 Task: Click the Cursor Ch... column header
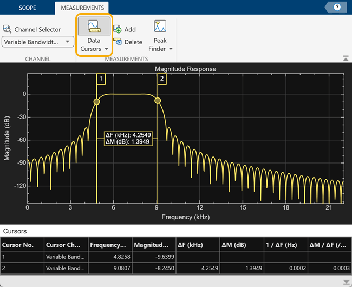(x=66, y=245)
